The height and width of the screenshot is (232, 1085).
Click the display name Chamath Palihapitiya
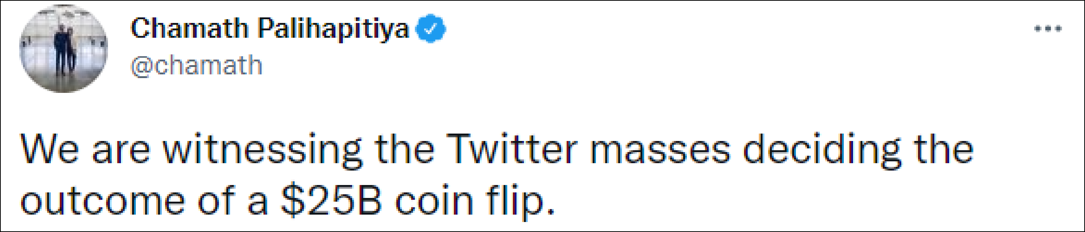(x=269, y=28)
